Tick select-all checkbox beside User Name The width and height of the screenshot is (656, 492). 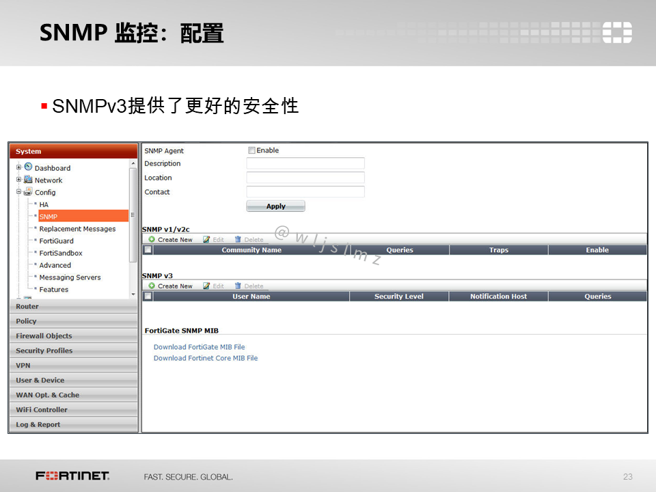pyautogui.click(x=148, y=296)
